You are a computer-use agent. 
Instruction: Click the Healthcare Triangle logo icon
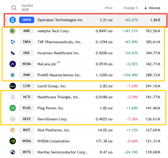click(13, 97)
